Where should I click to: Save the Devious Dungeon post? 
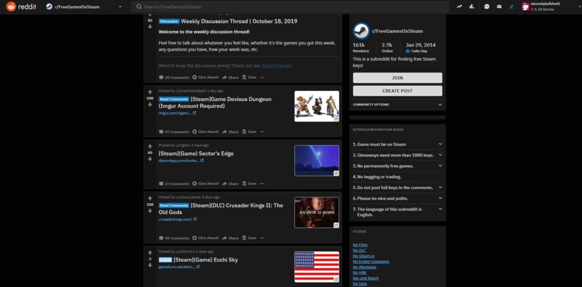pos(250,132)
